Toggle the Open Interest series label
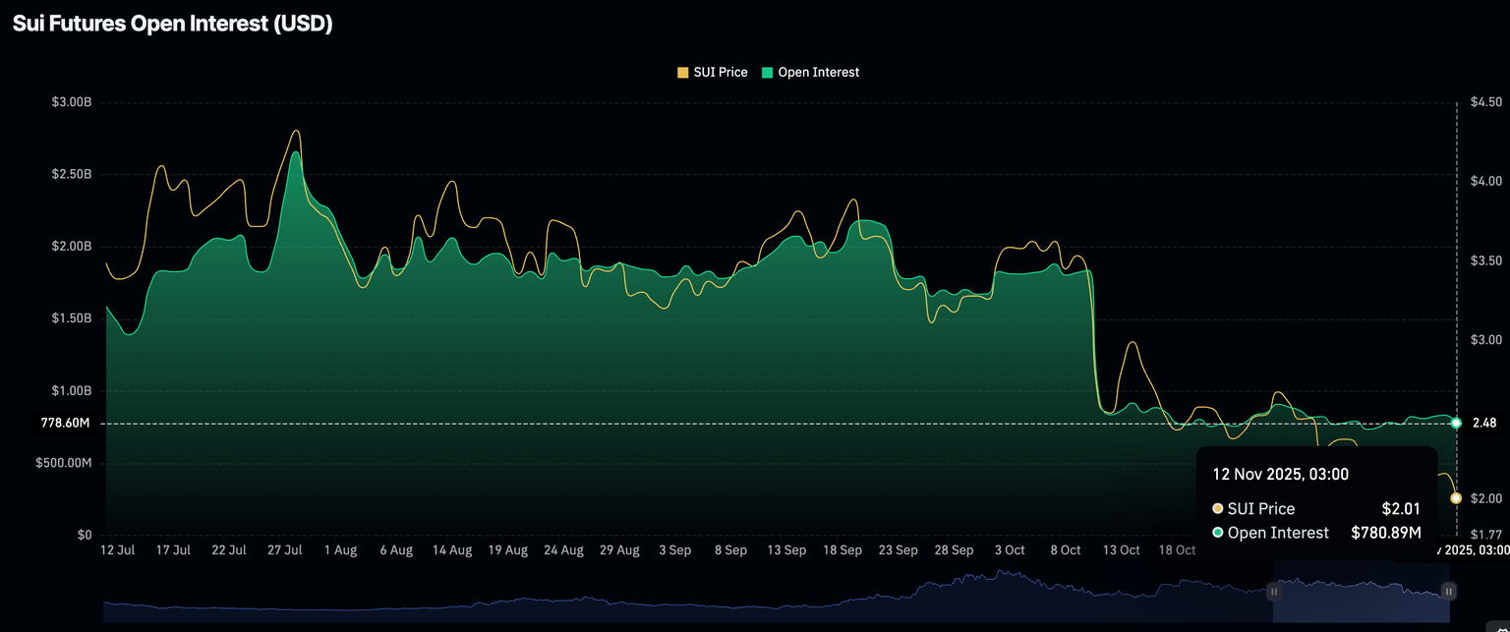Viewport: 1510px width, 632px height. (x=818, y=73)
